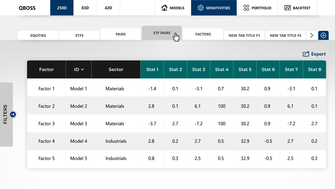Click the Sensitivities snowflake icon
335x189 pixels.
point(200,8)
